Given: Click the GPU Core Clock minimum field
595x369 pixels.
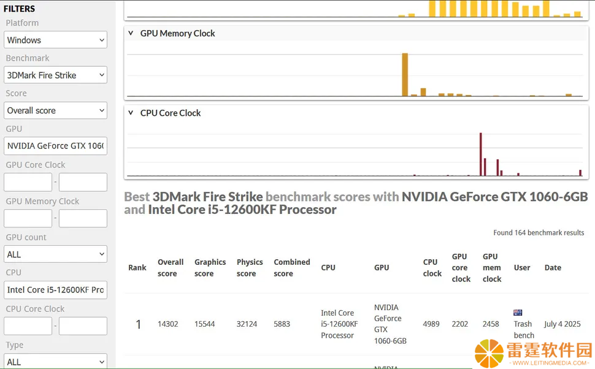Looking at the screenshot, I should coord(28,183).
